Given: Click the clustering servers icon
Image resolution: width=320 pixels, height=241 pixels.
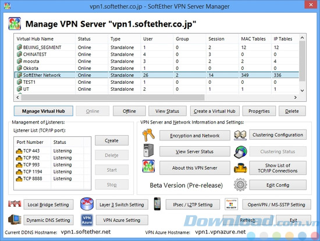Looking at the screenshot, I should 240,135.
